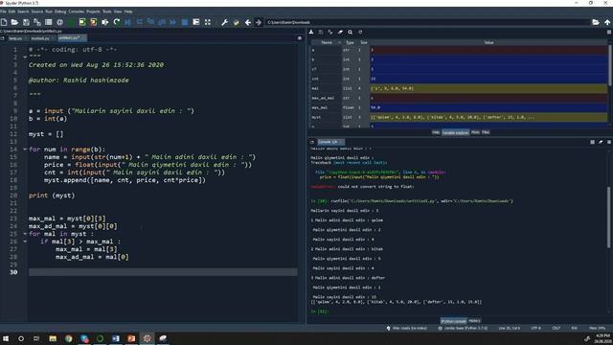
Task: Place the cursor on empty line 30
Action: tap(163, 272)
